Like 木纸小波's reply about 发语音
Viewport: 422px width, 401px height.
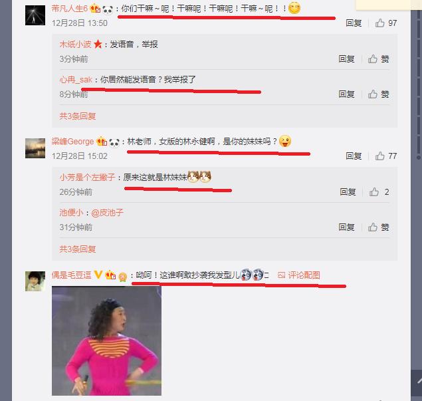click(x=378, y=59)
